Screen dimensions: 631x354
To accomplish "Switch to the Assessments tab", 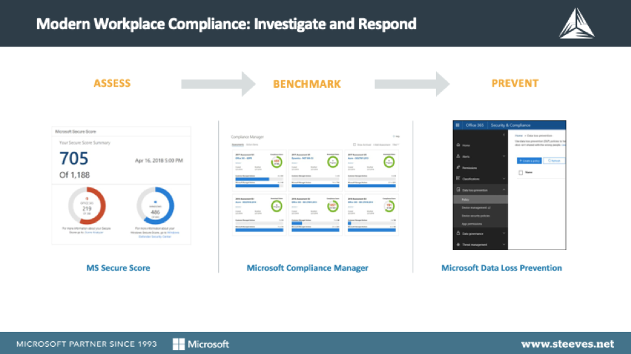I will [x=238, y=145].
